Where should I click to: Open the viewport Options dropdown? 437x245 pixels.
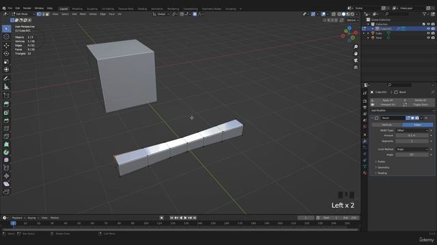click(352, 20)
